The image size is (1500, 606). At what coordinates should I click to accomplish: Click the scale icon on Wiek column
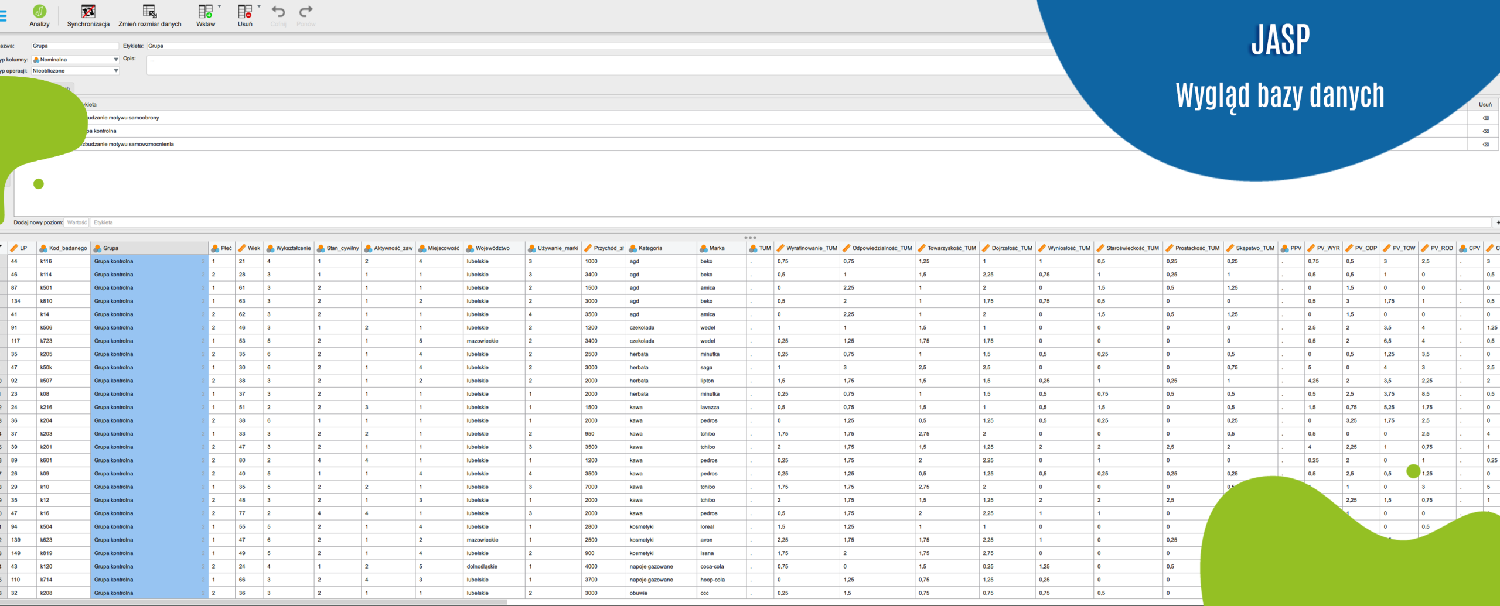(242, 248)
